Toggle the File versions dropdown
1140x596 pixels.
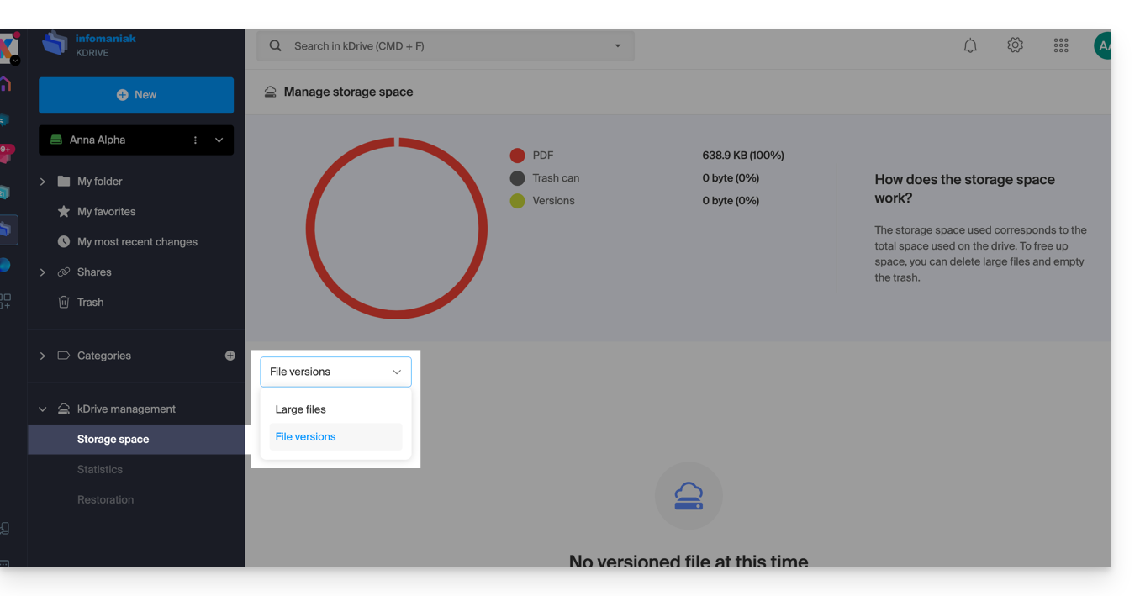click(335, 372)
